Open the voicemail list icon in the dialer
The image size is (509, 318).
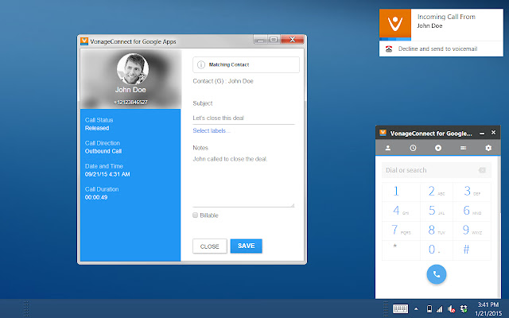pos(463,148)
